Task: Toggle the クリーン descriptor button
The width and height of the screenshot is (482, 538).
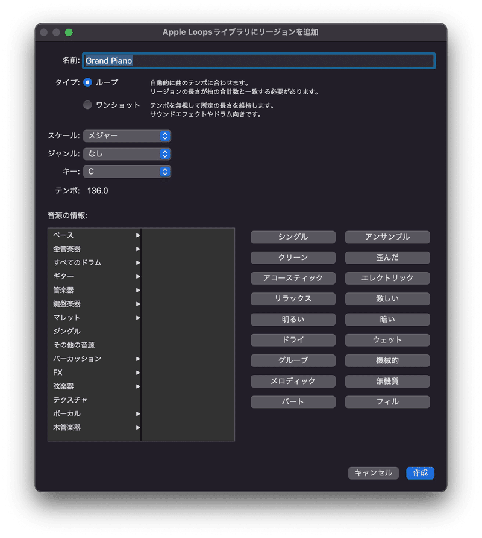Action: (x=293, y=258)
